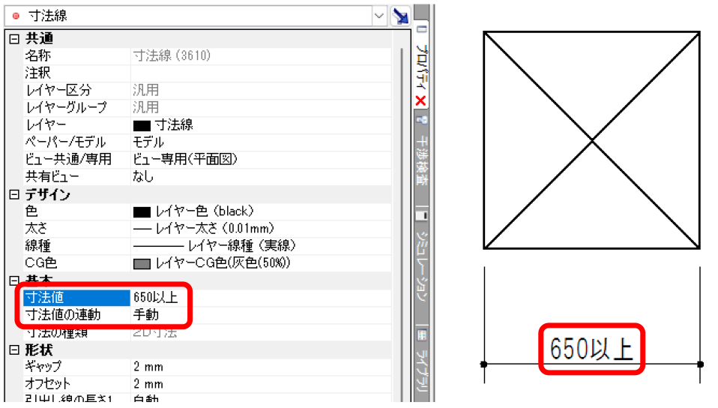Select the レイヤーグループ row label
Screen dimensions: 718x408
[66, 108]
